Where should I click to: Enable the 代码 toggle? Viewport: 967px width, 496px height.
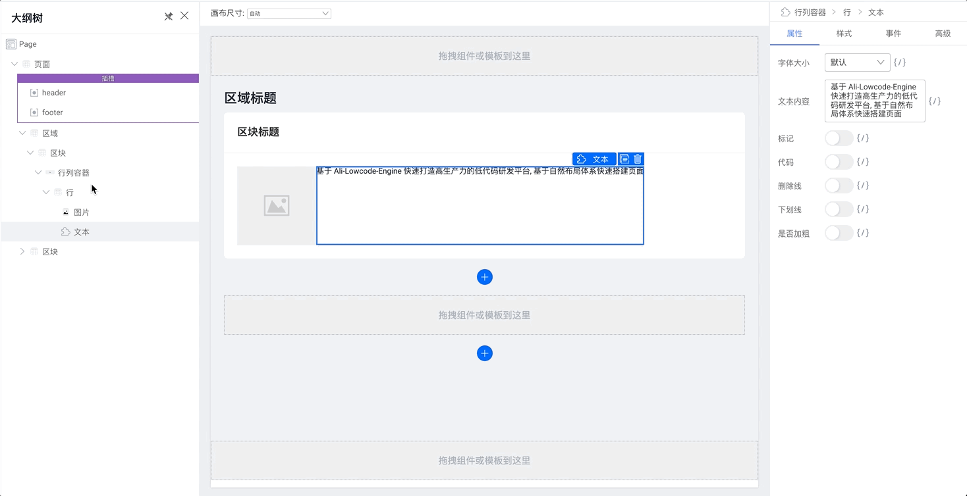[x=839, y=161]
